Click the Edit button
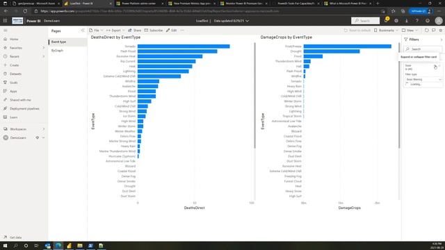 click(172, 31)
